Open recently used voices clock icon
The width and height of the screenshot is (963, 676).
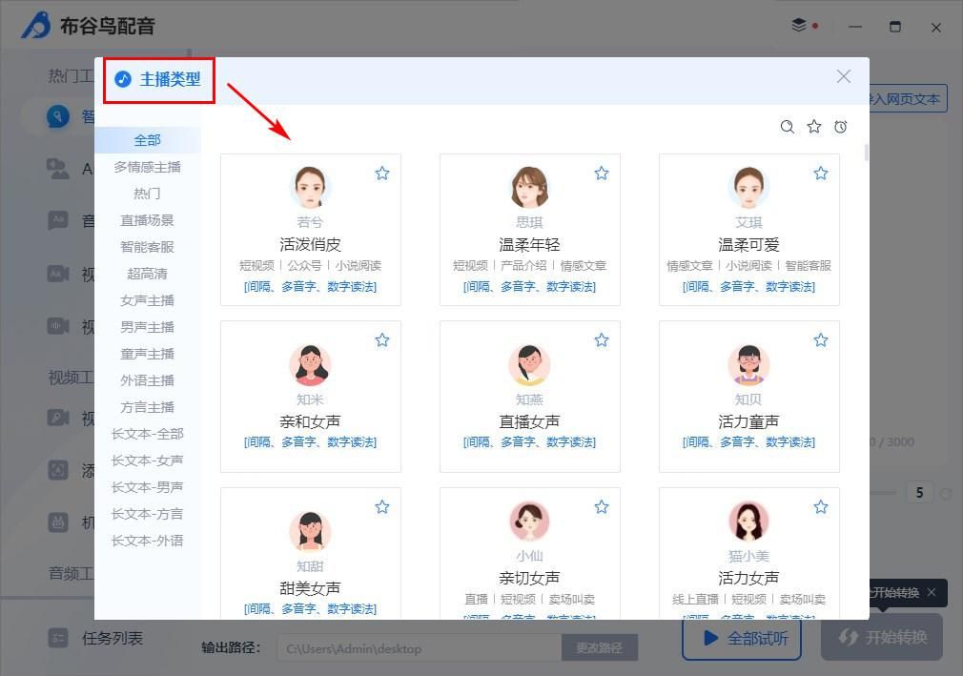[x=841, y=127]
